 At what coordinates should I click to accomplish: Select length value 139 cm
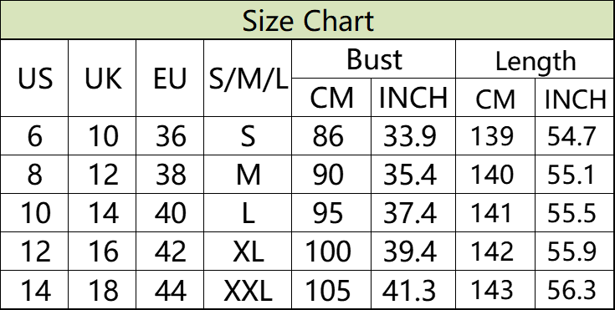click(495, 136)
